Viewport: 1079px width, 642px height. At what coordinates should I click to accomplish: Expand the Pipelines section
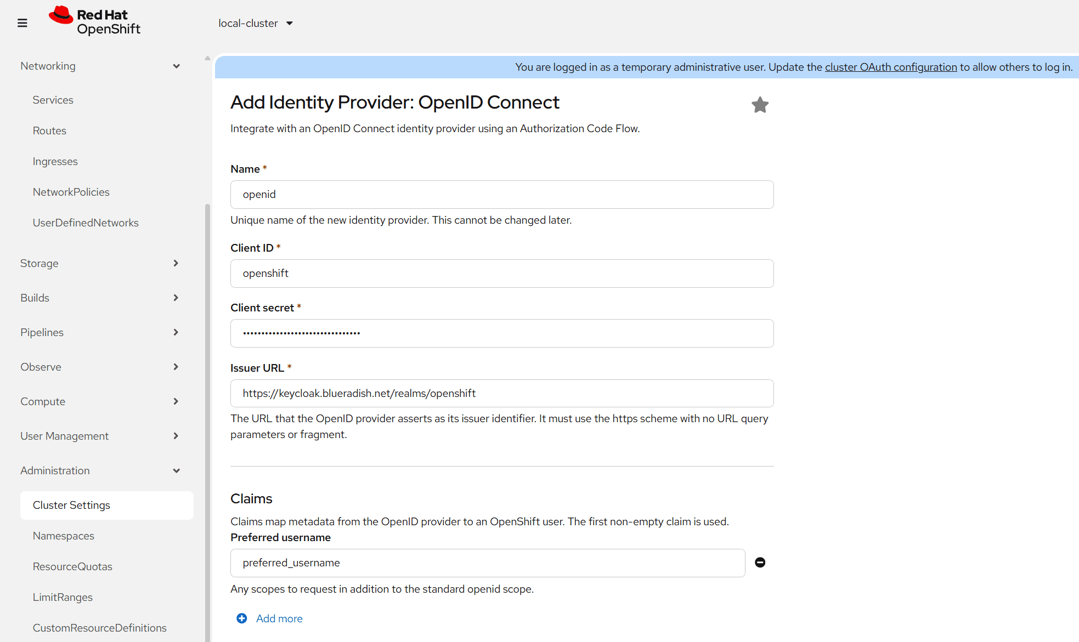coord(100,332)
